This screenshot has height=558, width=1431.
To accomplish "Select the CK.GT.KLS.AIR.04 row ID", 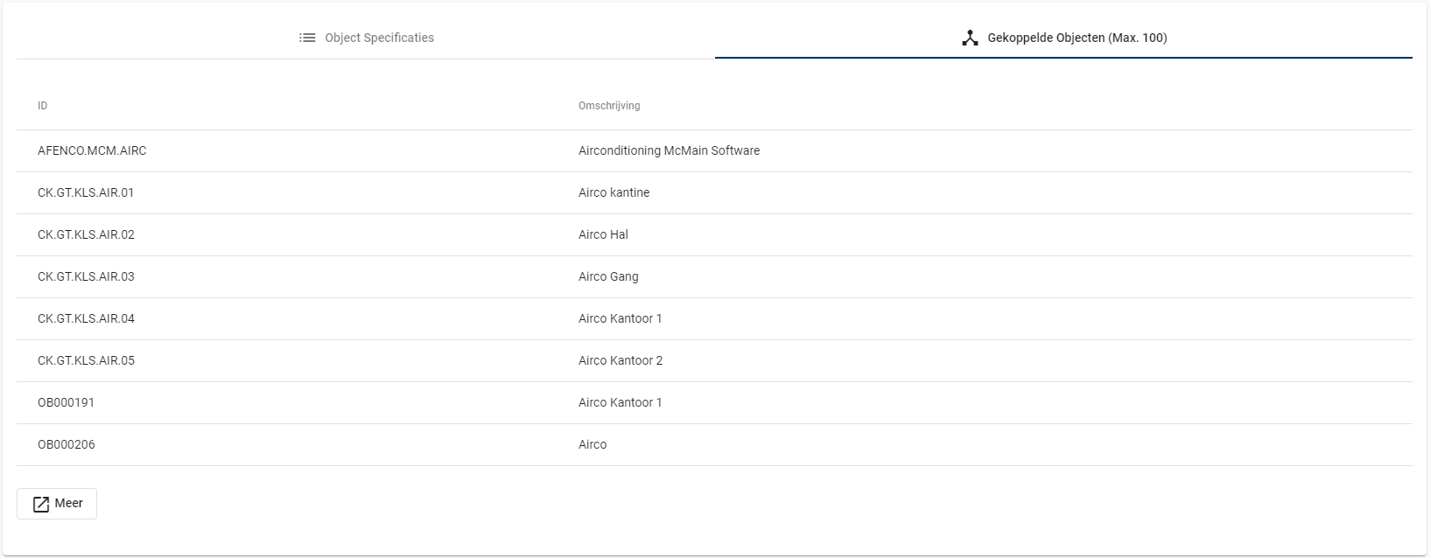I will tap(86, 318).
